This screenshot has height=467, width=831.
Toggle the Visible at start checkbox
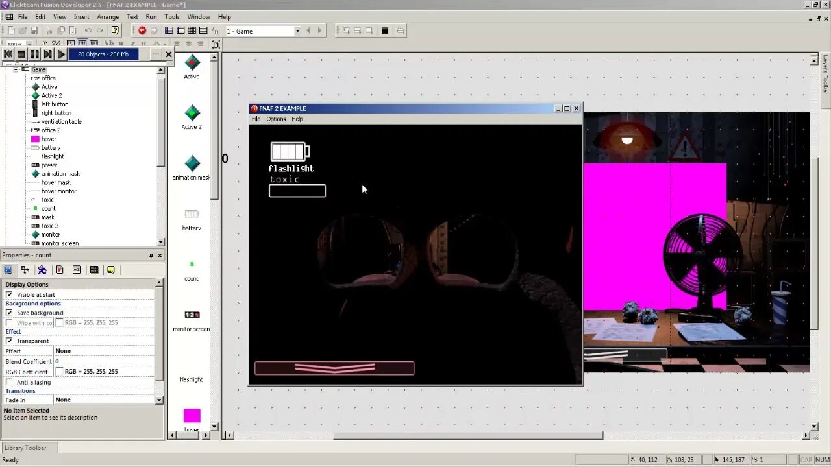(x=9, y=294)
